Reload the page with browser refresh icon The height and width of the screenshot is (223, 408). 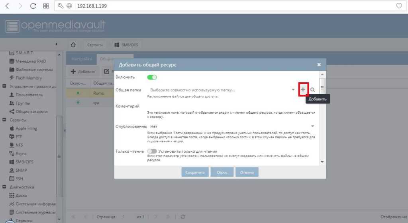[x=33, y=6]
